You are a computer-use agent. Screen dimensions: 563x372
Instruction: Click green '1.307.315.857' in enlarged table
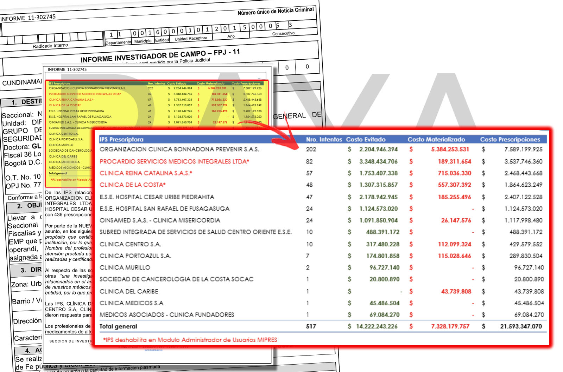click(379, 185)
